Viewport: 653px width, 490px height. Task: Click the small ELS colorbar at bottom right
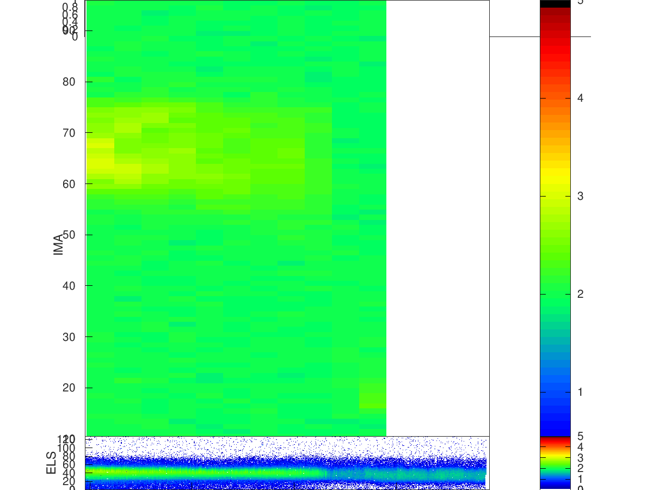(555, 463)
